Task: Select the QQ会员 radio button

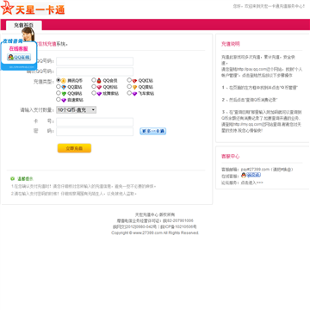Action: [94, 80]
